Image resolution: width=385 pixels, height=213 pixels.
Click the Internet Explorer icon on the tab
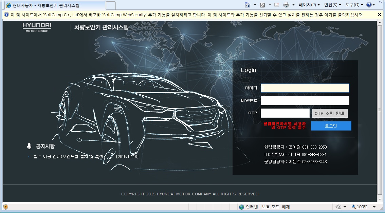click(x=8, y=5)
